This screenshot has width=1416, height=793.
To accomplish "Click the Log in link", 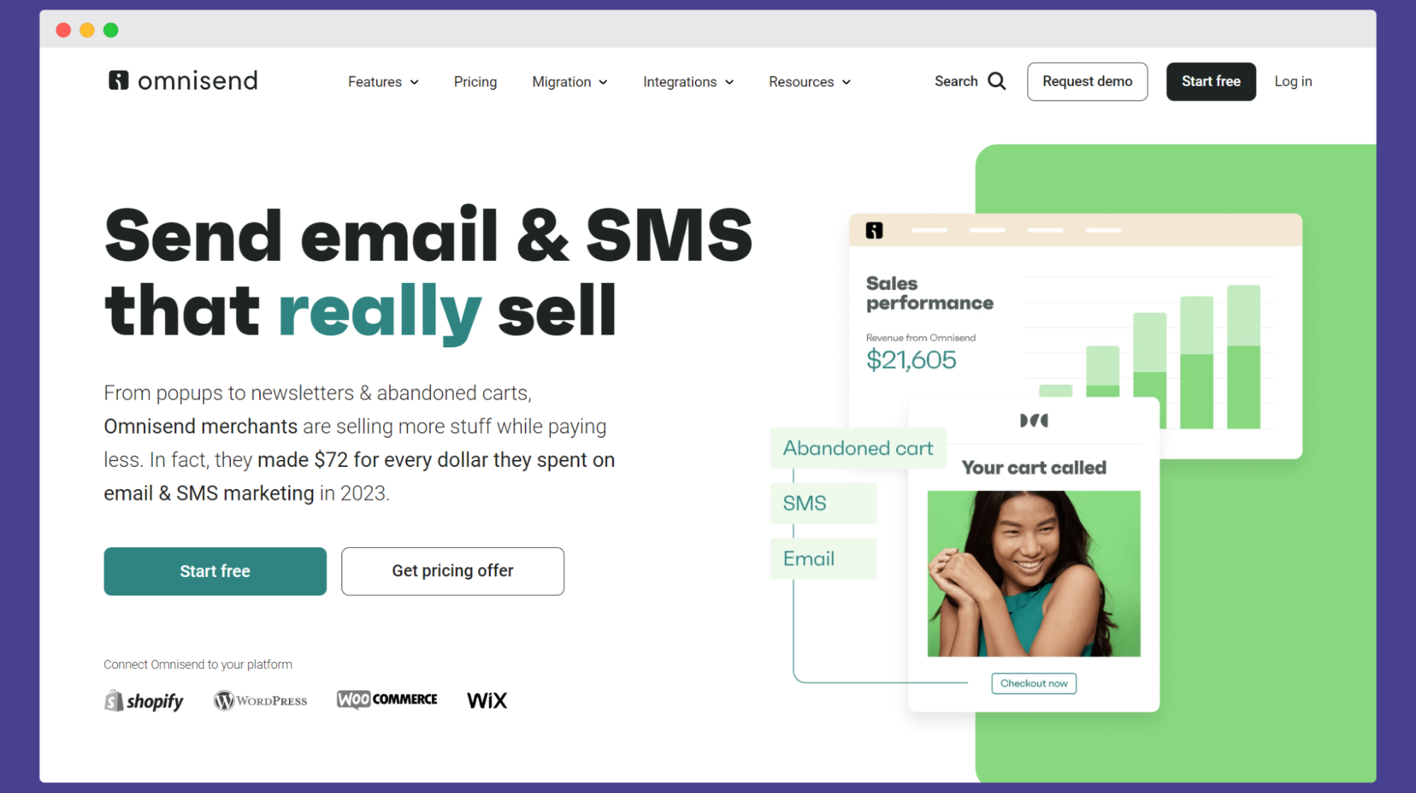I will [x=1293, y=81].
